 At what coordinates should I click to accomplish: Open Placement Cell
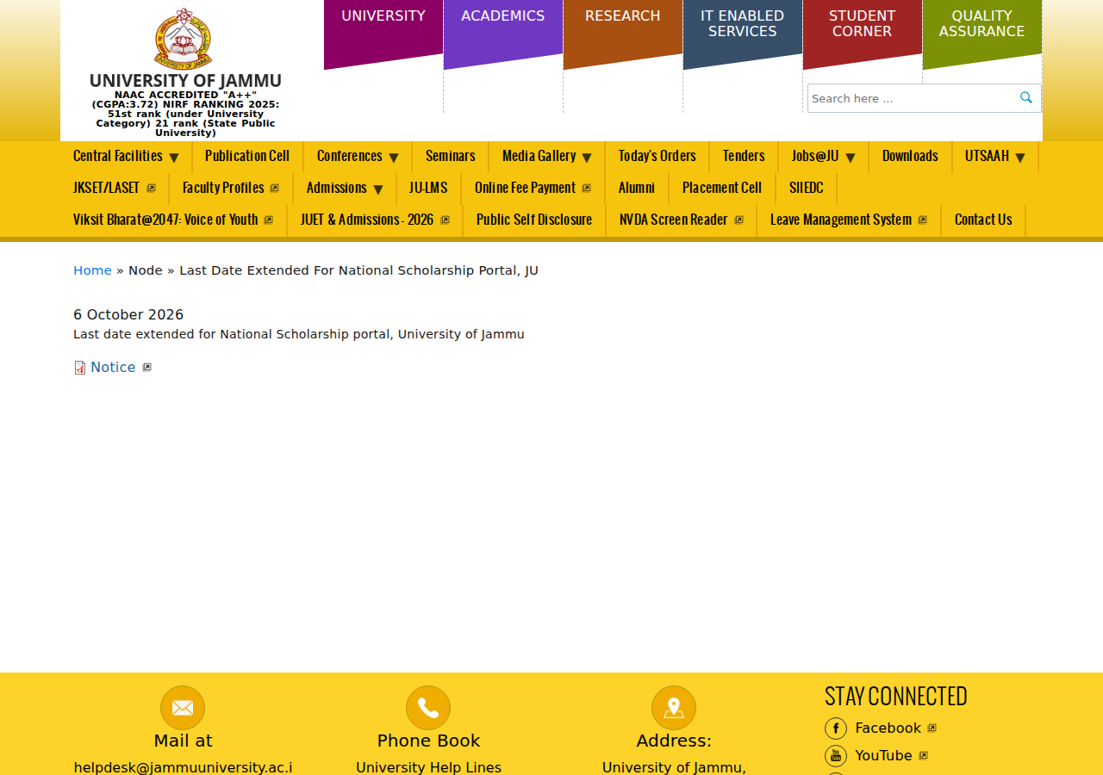point(722,188)
